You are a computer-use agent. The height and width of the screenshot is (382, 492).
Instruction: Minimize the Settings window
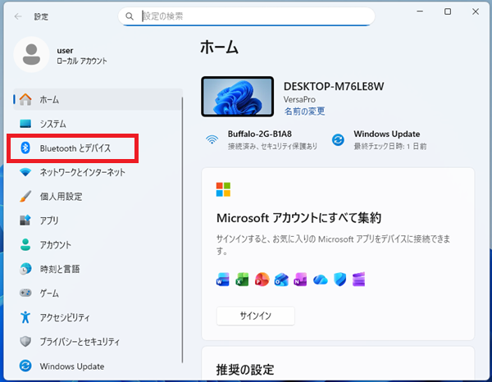coord(420,11)
